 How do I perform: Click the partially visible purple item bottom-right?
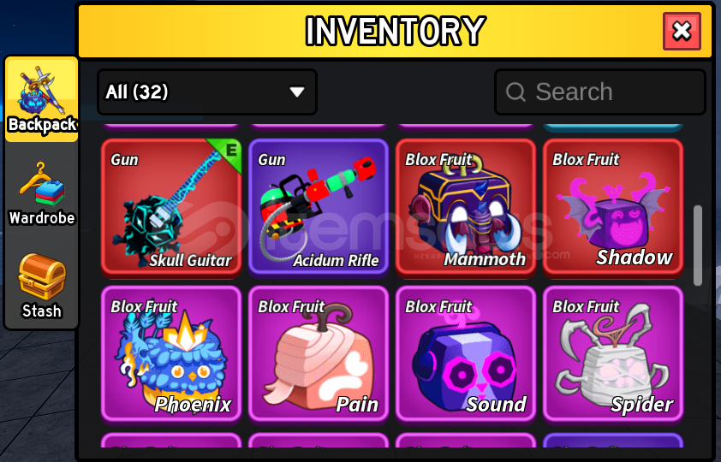pos(613,440)
